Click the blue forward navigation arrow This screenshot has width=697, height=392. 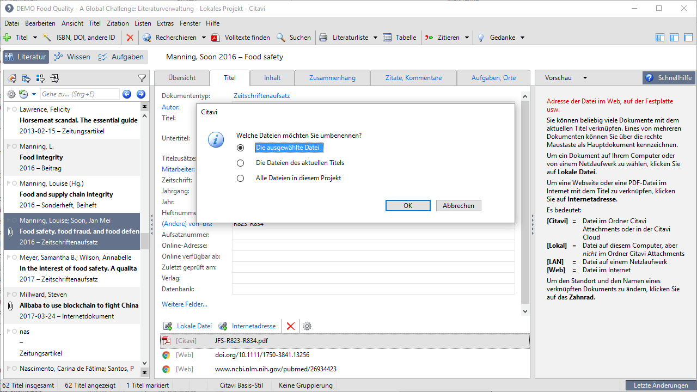(x=140, y=94)
